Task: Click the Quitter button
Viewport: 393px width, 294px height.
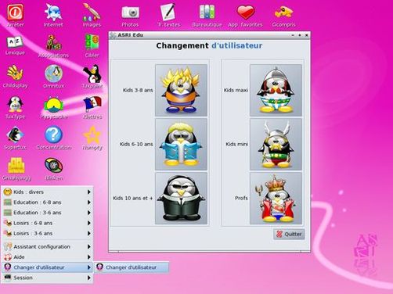Action: click(x=289, y=234)
